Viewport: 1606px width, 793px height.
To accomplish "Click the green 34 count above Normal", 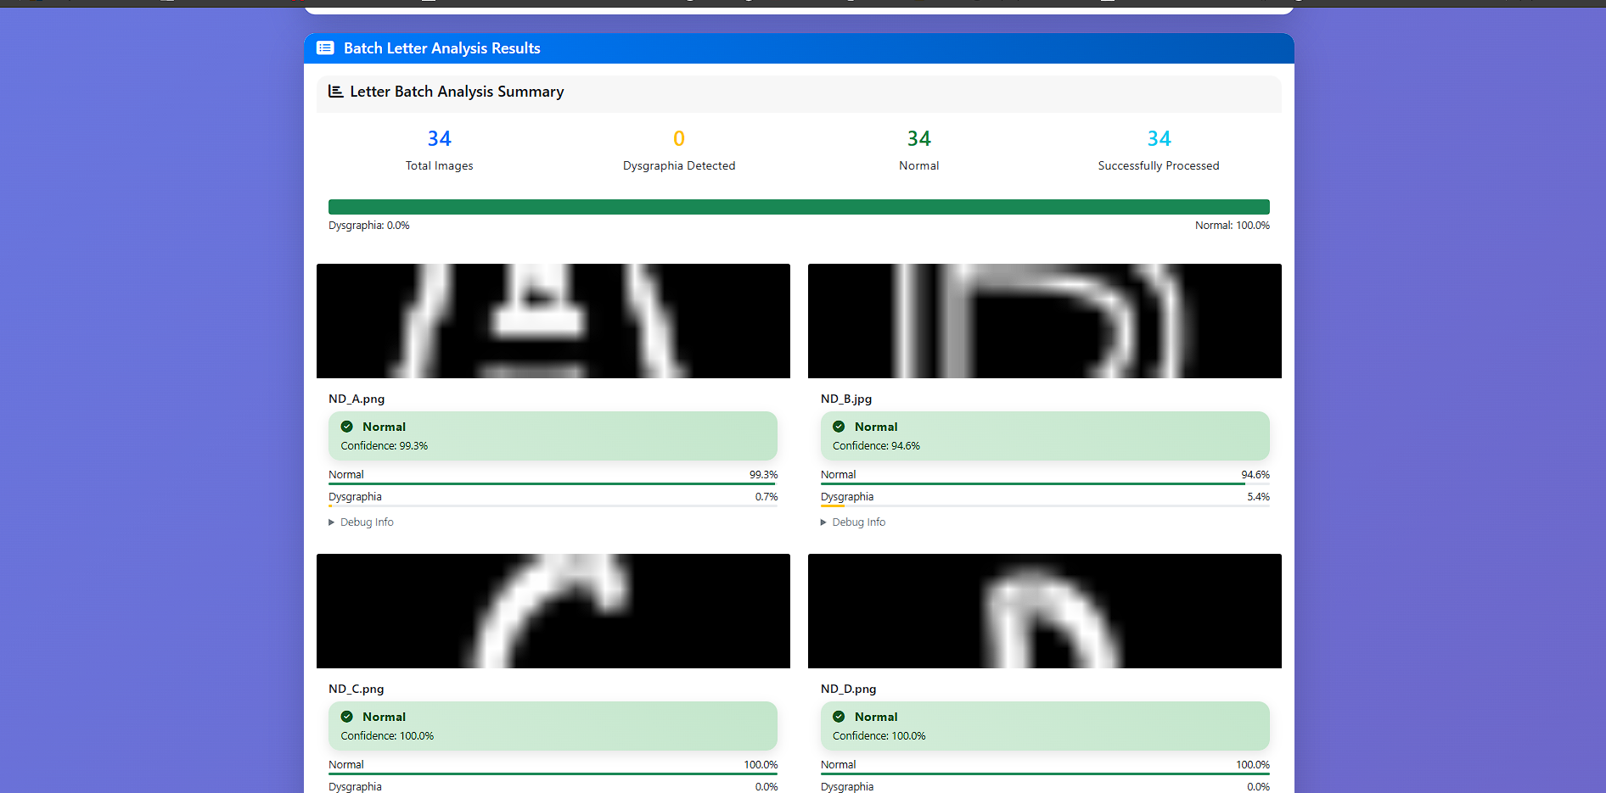I will pos(919,138).
